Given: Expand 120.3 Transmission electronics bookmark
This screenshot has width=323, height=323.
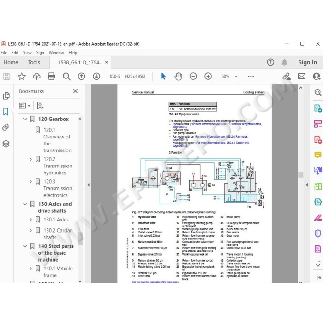Looking at the screenshot, I should (30, 182).
